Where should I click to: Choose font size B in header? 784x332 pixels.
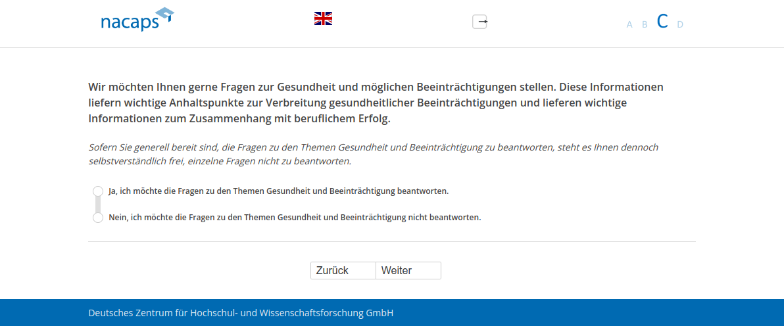645,25
